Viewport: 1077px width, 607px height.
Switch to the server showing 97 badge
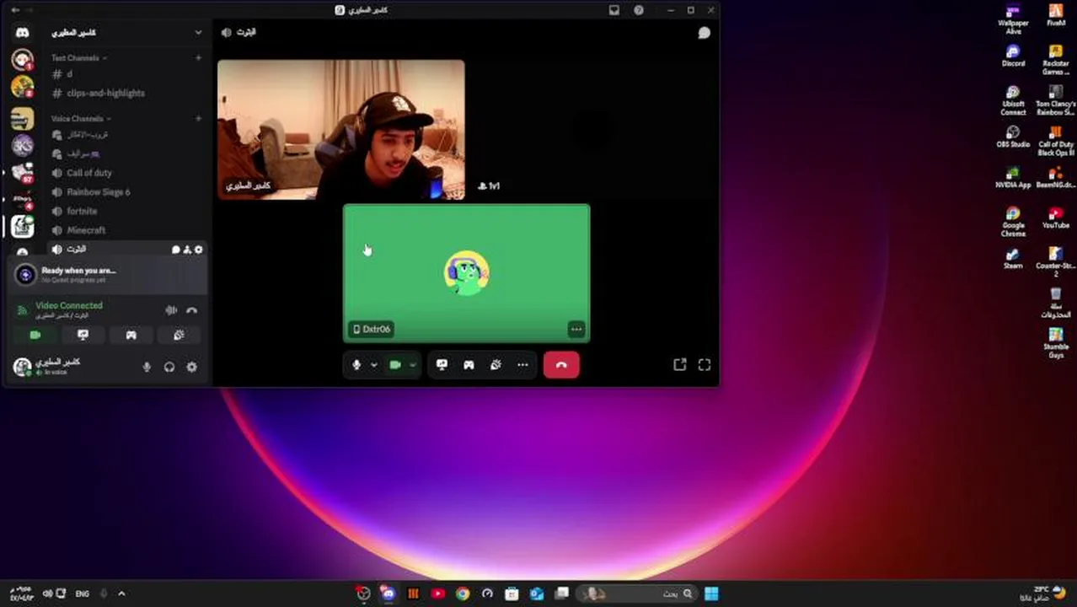tap(23, 173)
